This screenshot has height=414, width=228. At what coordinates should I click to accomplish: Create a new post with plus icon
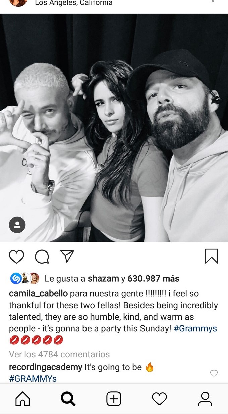pos(114,399)
